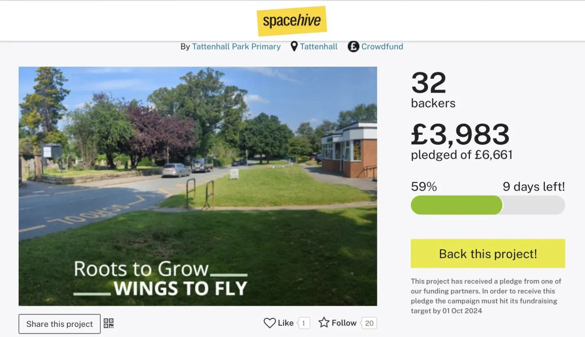Click the 59% funded label

[424, 187]
